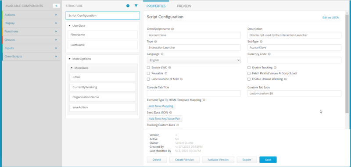Click the info icon beside Enable LWC
Screen dimensions: 351x167
(x=169, y=68)
